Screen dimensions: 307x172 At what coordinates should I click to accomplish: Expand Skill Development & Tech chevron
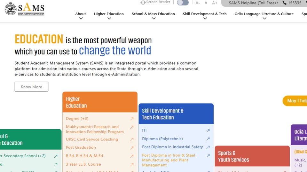pyautogui.click(x=205, y=18)
